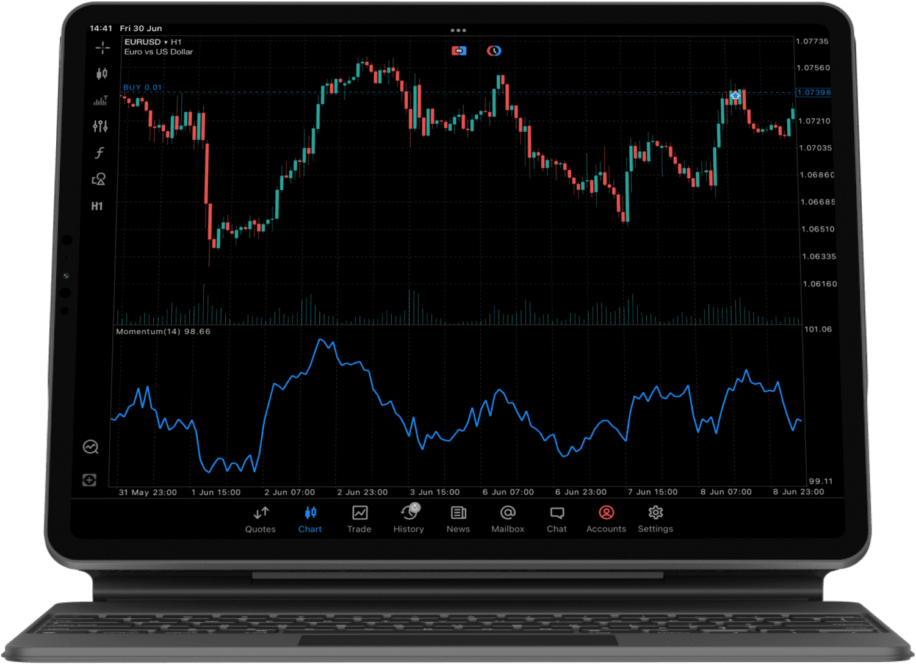This screenshot has height=664, width=916.
Task: Open indicators via the f icon
Action: click(99, 153)
